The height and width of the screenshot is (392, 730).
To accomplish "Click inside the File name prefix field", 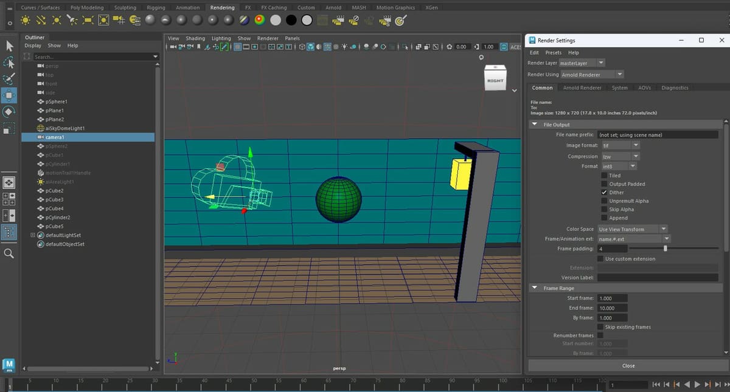I will click(x=657, y=134).
